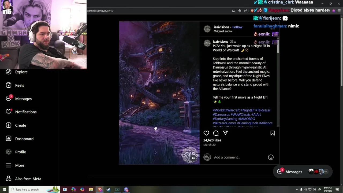Open the izaivisions username in post header
Viewport: 343px width, 193px height.
click(x=221, y=27)
